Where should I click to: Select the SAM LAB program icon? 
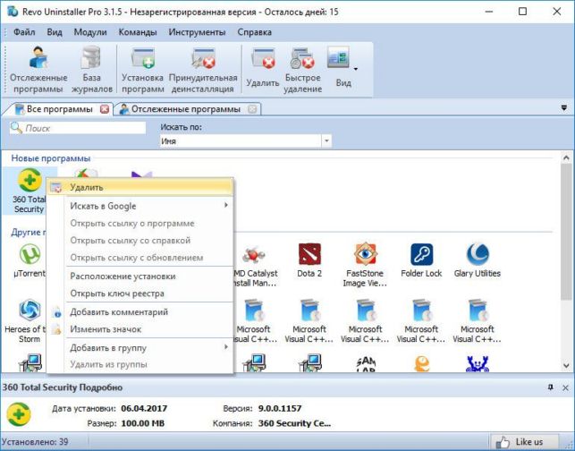366,363
